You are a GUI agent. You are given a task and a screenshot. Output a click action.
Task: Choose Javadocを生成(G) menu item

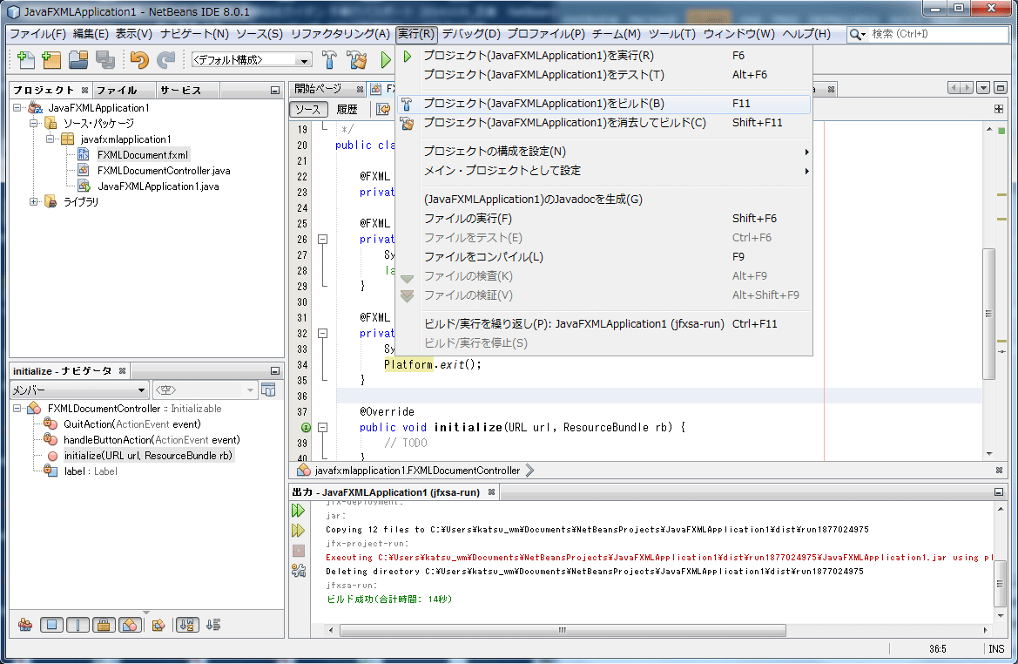click(603, 200)
